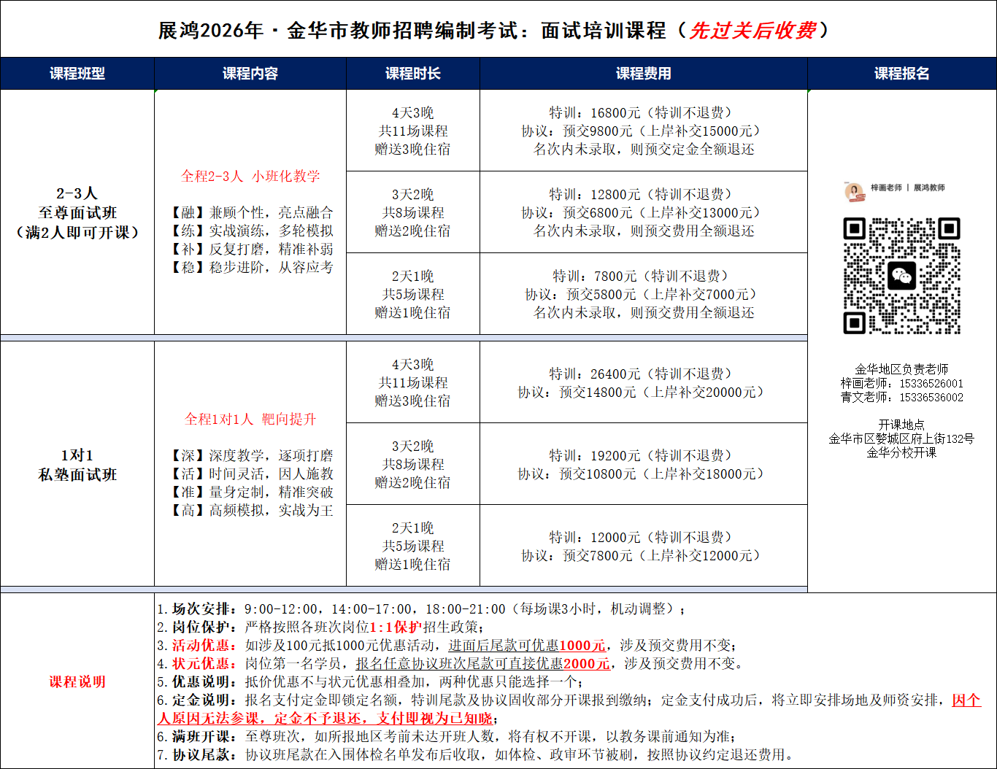The height and width of the screenshot is (769, 997).
Task: Click the teacher avatar above the QR code
Action: (852, 190)
